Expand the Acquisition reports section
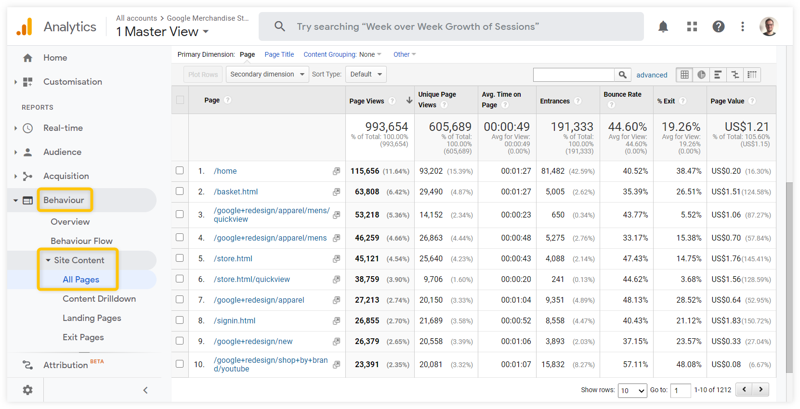The width and height of the screenshot is (800, 409). (66, 176)
